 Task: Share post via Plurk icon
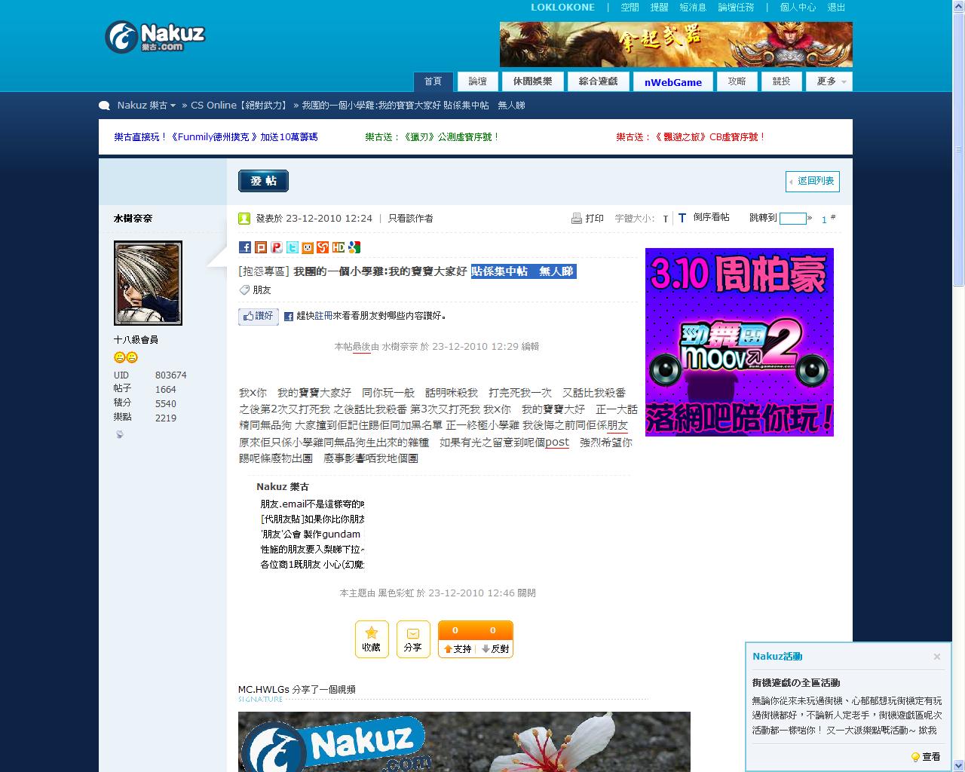261,247
